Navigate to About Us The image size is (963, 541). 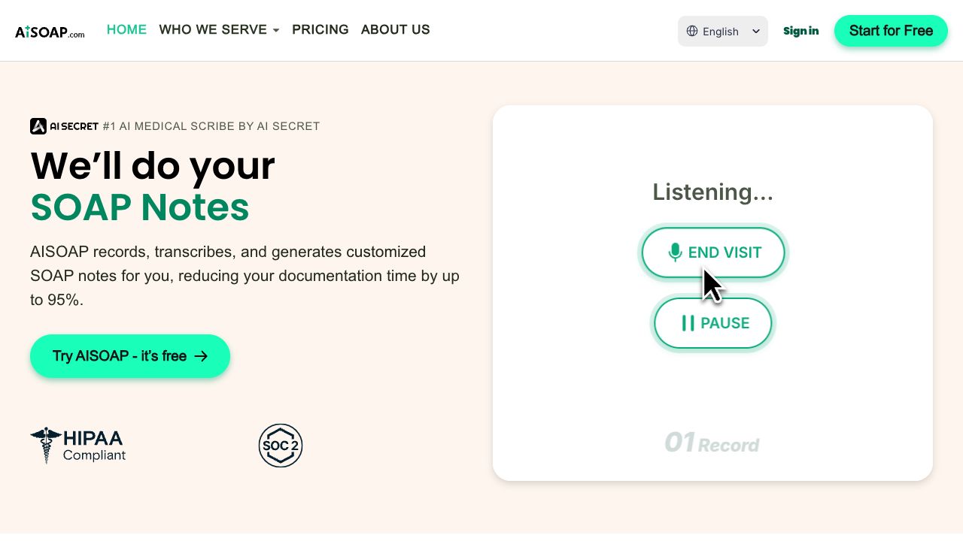point(395,30)
